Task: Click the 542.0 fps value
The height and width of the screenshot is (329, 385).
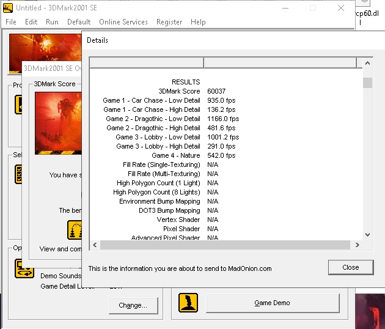Action: [x=221, y=155]
